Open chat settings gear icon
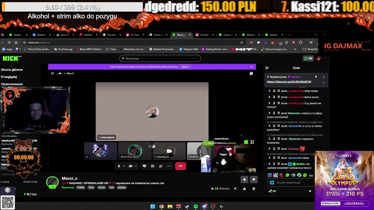 [x=310, y=191]
